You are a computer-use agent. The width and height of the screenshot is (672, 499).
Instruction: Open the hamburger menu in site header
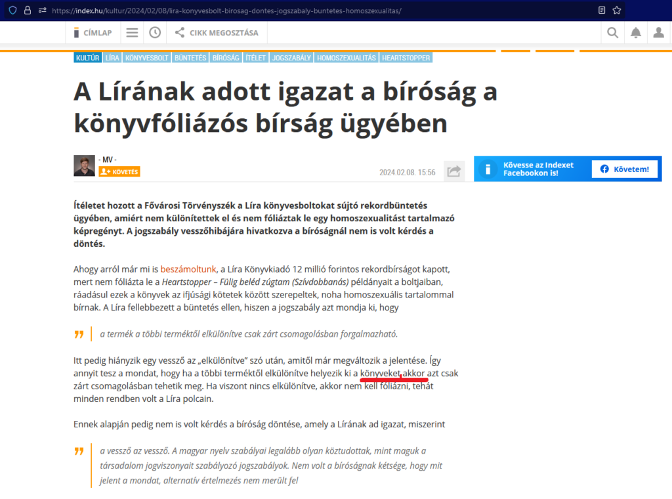click(132, 32)
